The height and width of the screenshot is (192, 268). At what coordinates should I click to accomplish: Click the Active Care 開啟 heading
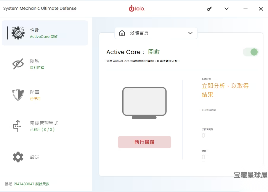click(x=133, y=52)
